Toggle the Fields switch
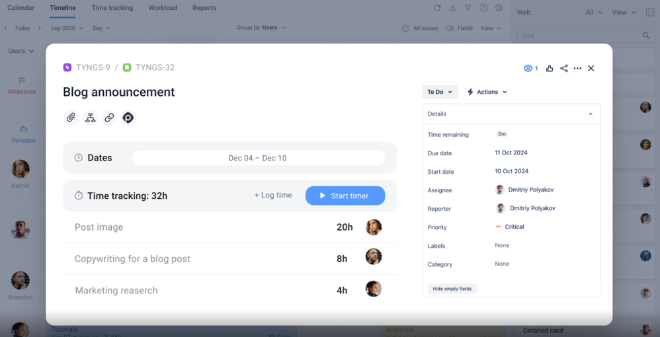660x337 pixels. pyautogui.click(x=450, y=28)
